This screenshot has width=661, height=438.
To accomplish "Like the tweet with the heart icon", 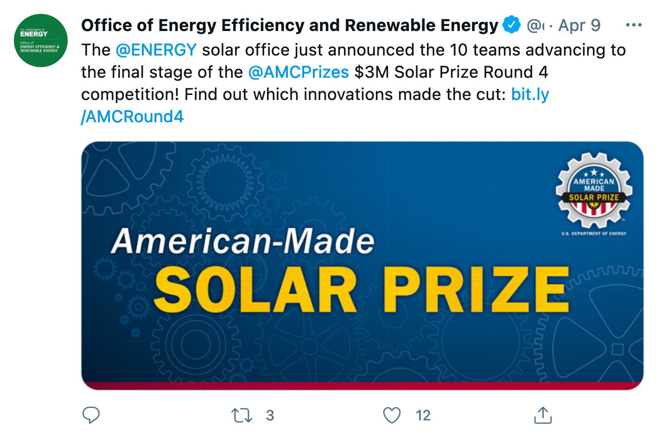I will point(392,415).
